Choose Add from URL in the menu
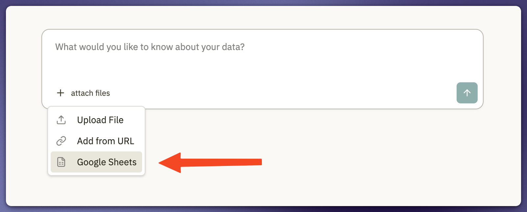527x212 pixels. click(105, 141)
